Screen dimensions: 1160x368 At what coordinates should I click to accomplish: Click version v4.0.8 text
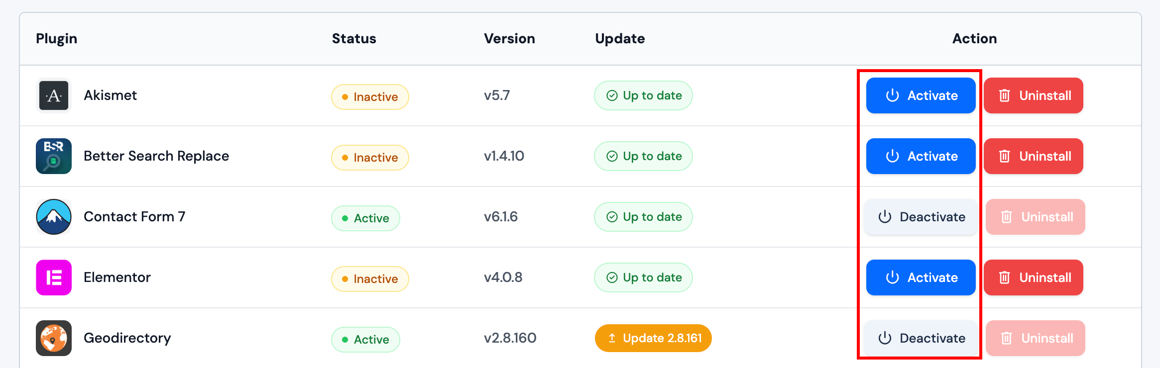[x=503, y=277]
